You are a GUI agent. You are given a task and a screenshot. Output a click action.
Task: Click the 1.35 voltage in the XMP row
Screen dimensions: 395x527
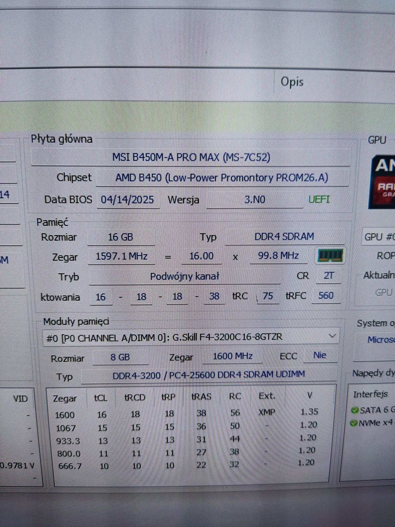[309, 412]
